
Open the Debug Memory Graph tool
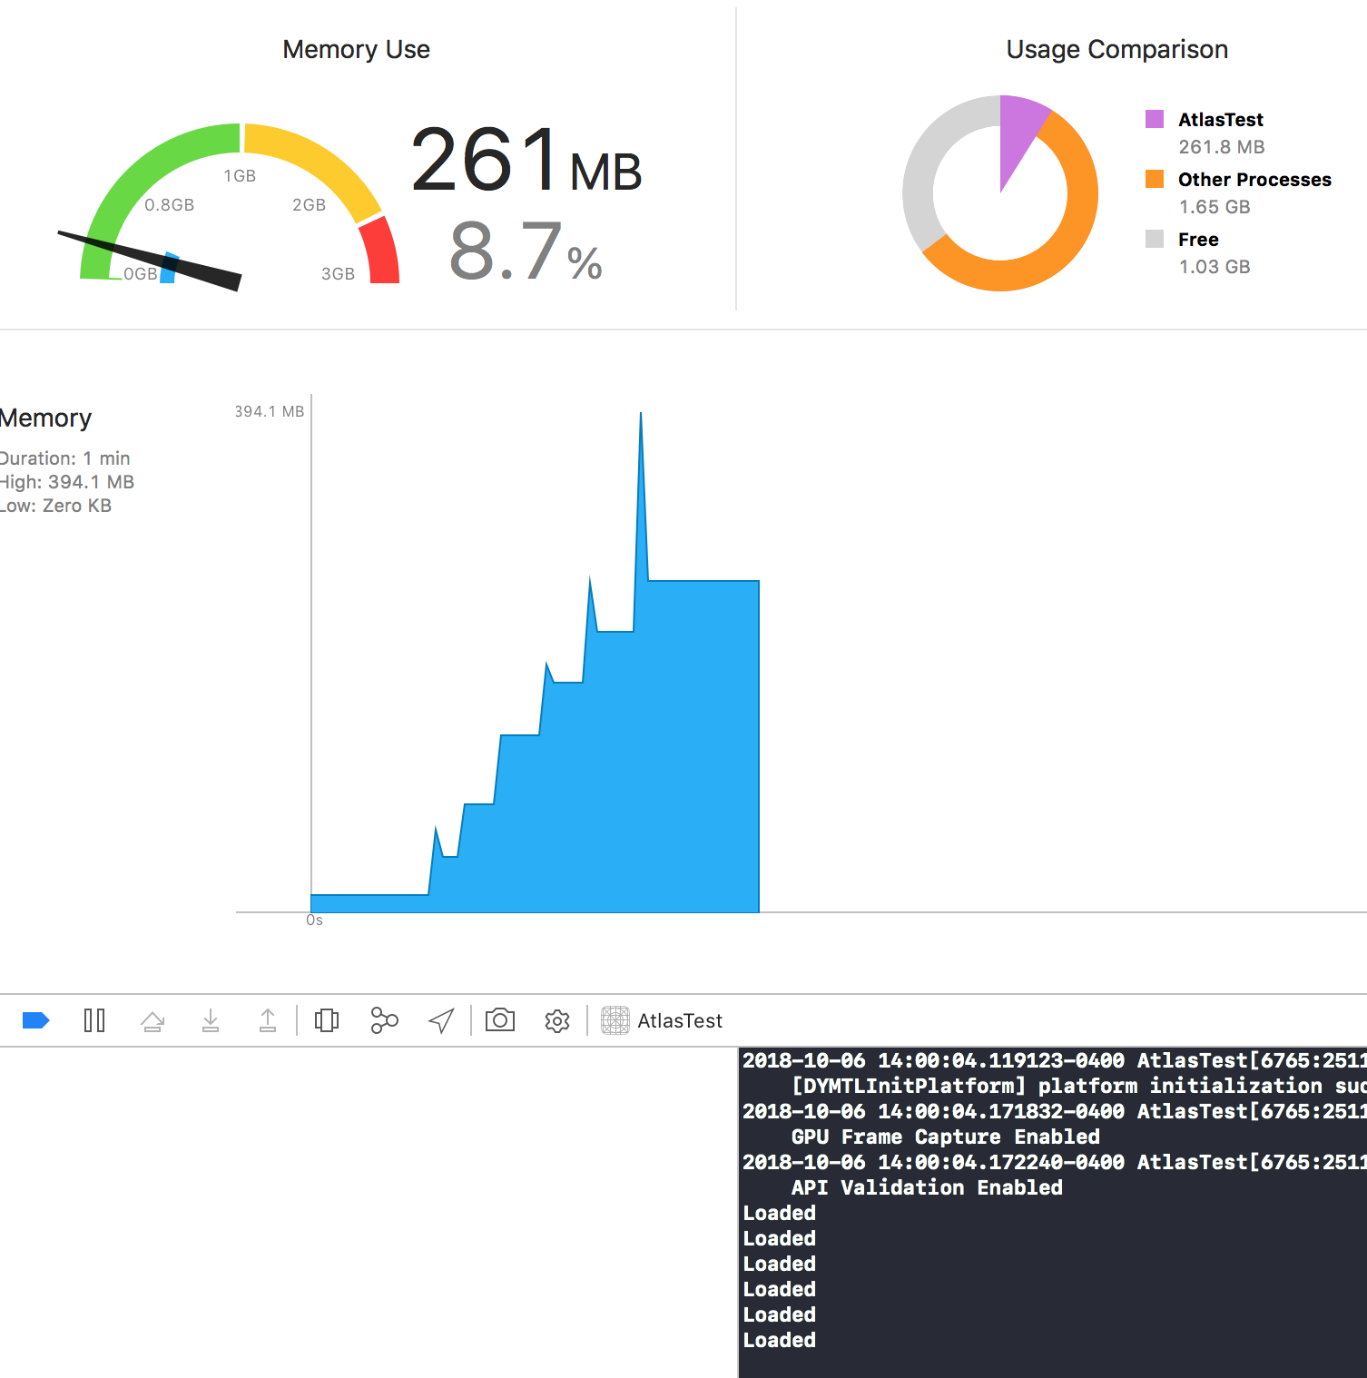(385, 1021)
